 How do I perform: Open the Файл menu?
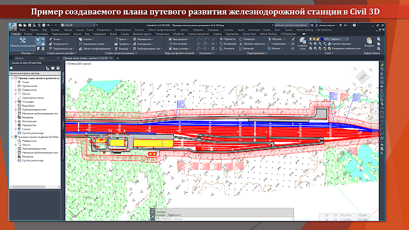point(23,30)
